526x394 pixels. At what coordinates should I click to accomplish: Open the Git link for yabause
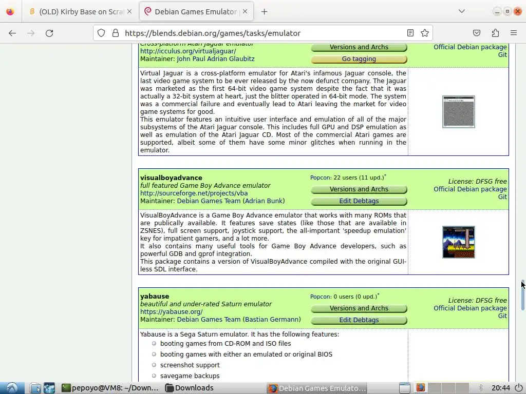pyautogui.click(x=502, y=316)
